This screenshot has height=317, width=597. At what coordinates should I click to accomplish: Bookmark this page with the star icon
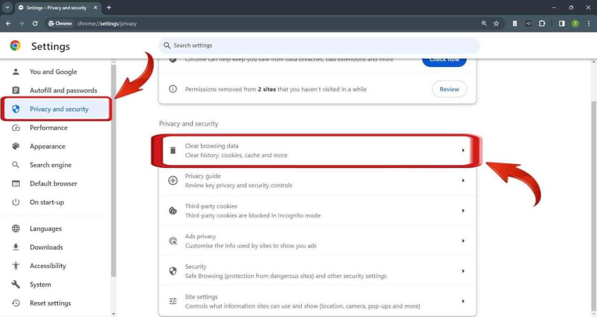click(x=496, y=23)
